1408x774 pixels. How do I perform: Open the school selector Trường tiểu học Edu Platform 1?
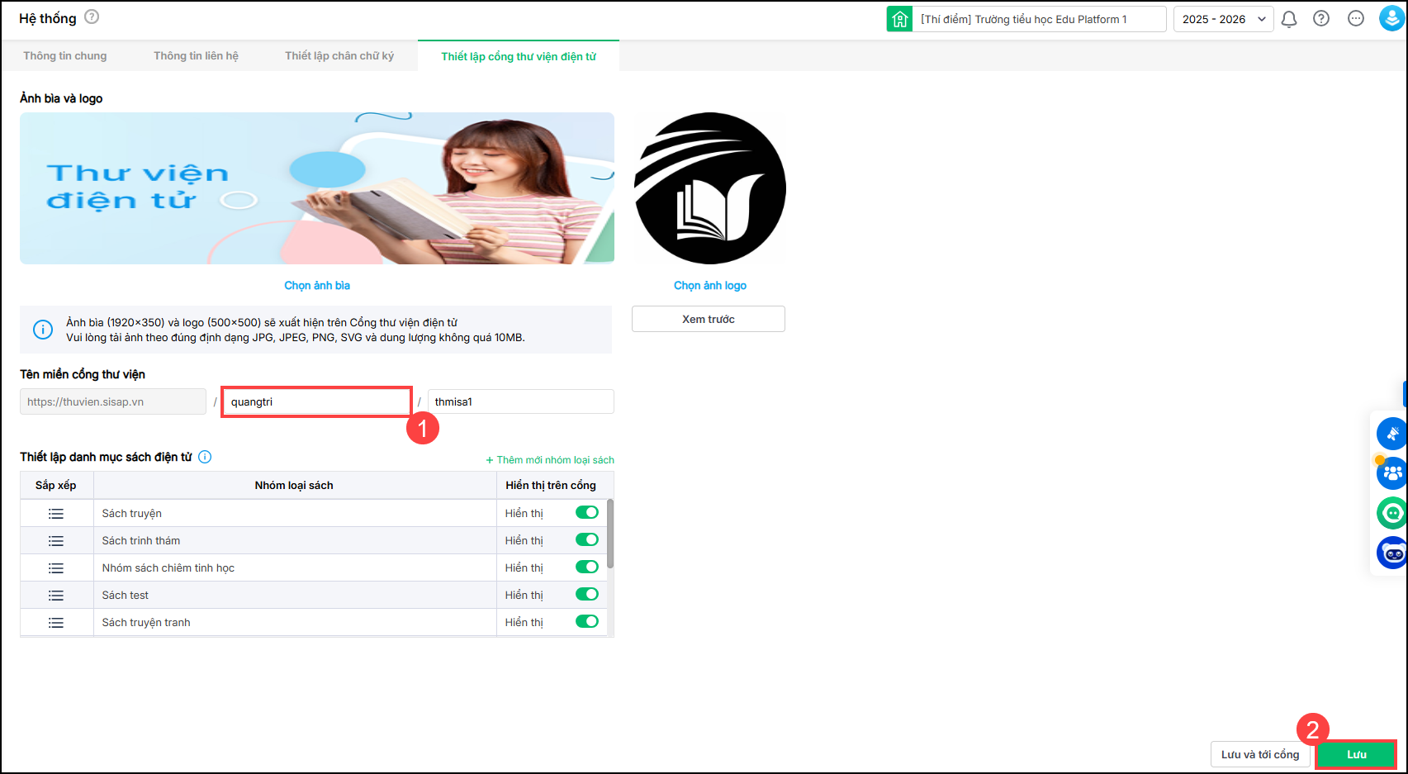tap(1038, 19)
